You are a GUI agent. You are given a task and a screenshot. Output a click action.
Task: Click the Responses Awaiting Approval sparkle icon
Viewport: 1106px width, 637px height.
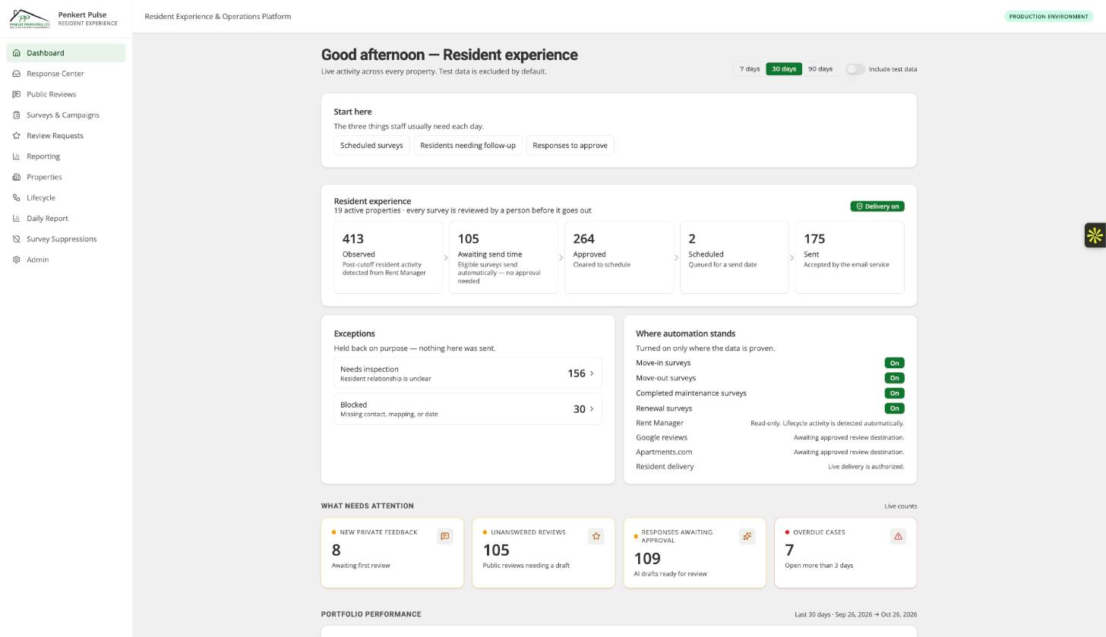tap(747, 537)
